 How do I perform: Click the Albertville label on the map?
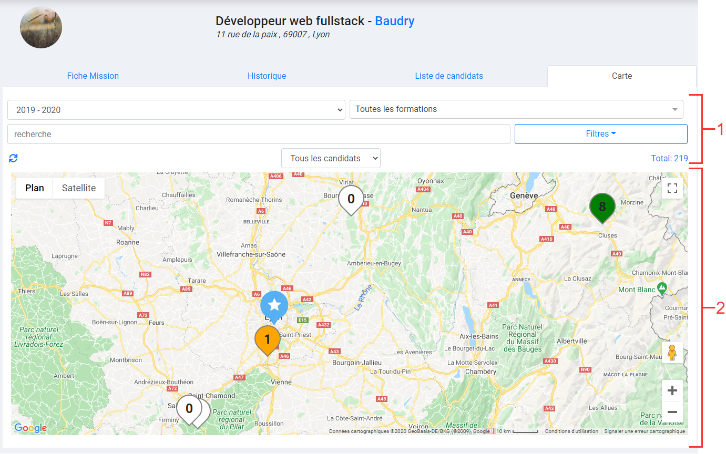click(572, 341)
